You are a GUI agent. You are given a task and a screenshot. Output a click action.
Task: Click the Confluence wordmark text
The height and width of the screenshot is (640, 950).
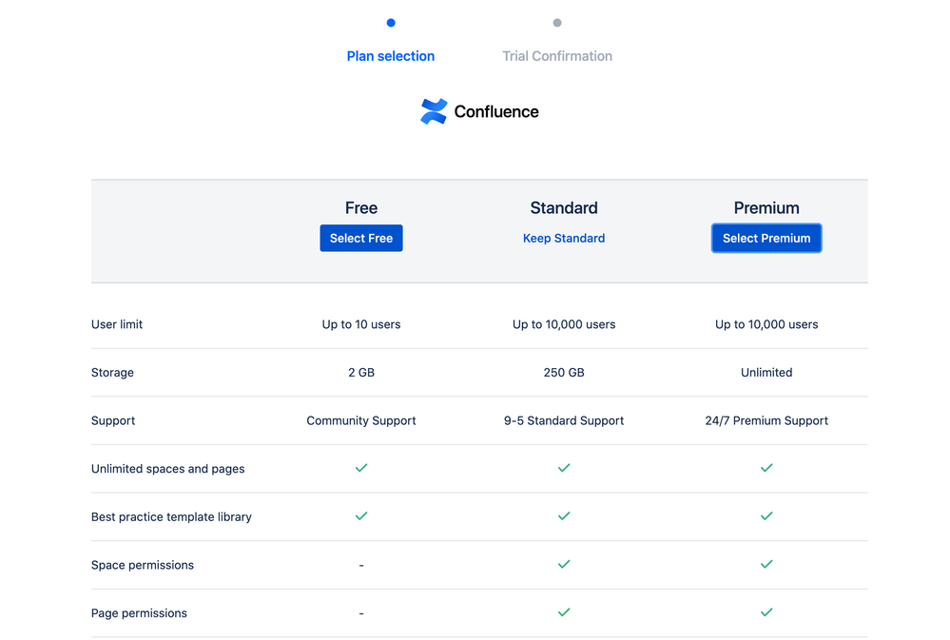click(x=496, y=111)
